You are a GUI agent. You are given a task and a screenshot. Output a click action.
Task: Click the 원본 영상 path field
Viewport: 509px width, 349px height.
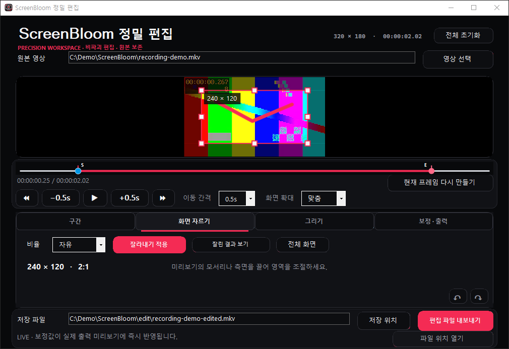[241, 57]
